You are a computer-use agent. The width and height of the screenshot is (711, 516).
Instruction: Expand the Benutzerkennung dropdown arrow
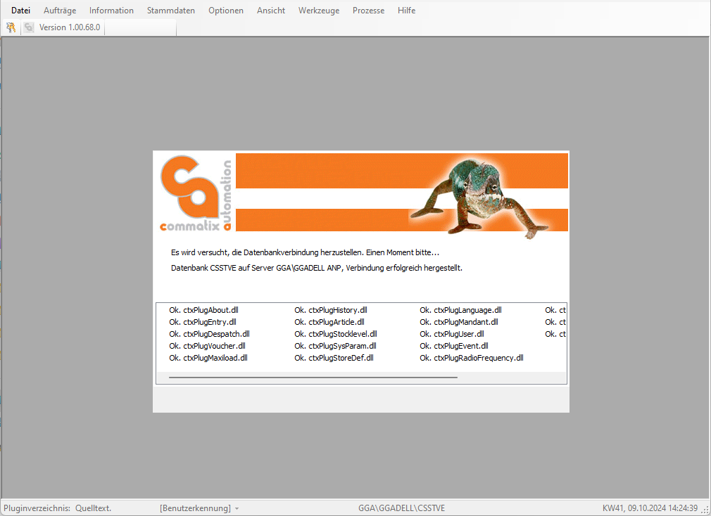tap(237, 509)
